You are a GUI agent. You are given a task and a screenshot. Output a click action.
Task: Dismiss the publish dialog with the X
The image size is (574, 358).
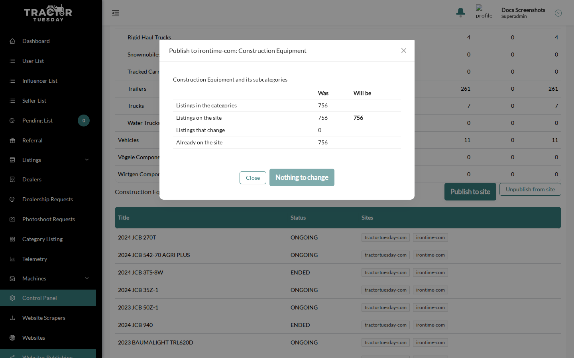coord(404,51)
